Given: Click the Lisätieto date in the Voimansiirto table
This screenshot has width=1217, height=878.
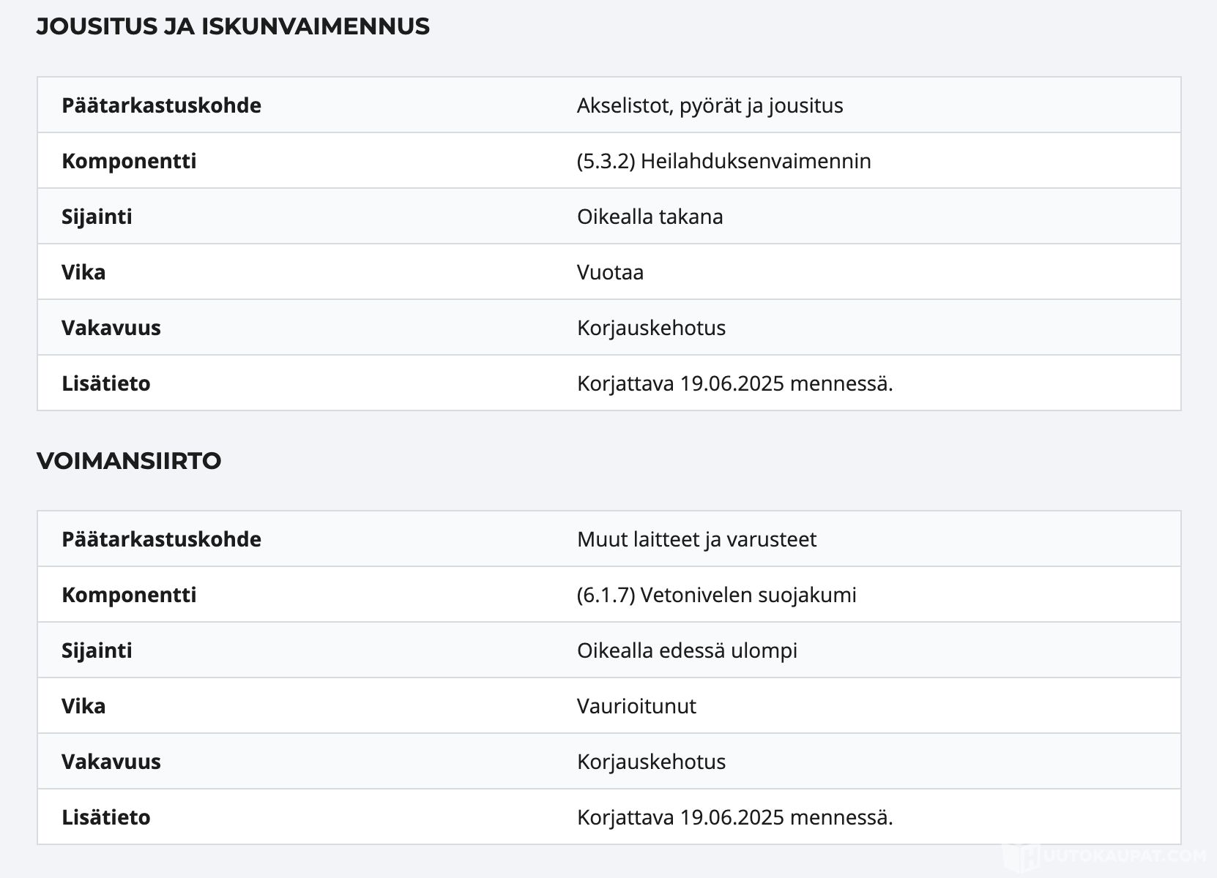Looking at the screenshot, I should coord(734,817).
